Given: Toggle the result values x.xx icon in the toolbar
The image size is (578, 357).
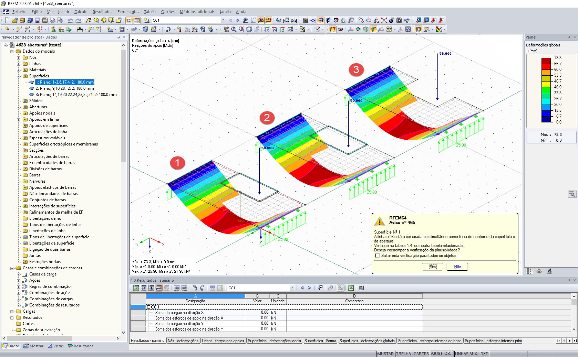Looking at the screenshot, I should click(x=268, y=20).
